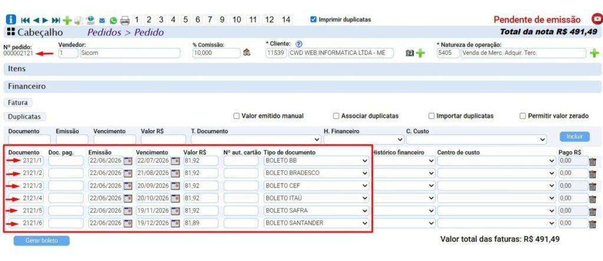Open the Cliente help question mark
Screen dimensions: 603x261
click(299, 44)
